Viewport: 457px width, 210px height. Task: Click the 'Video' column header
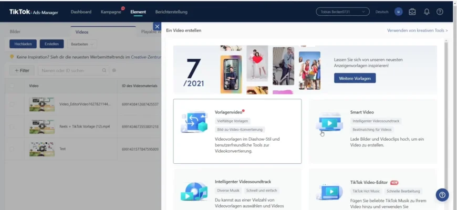(x=34, y=86)
